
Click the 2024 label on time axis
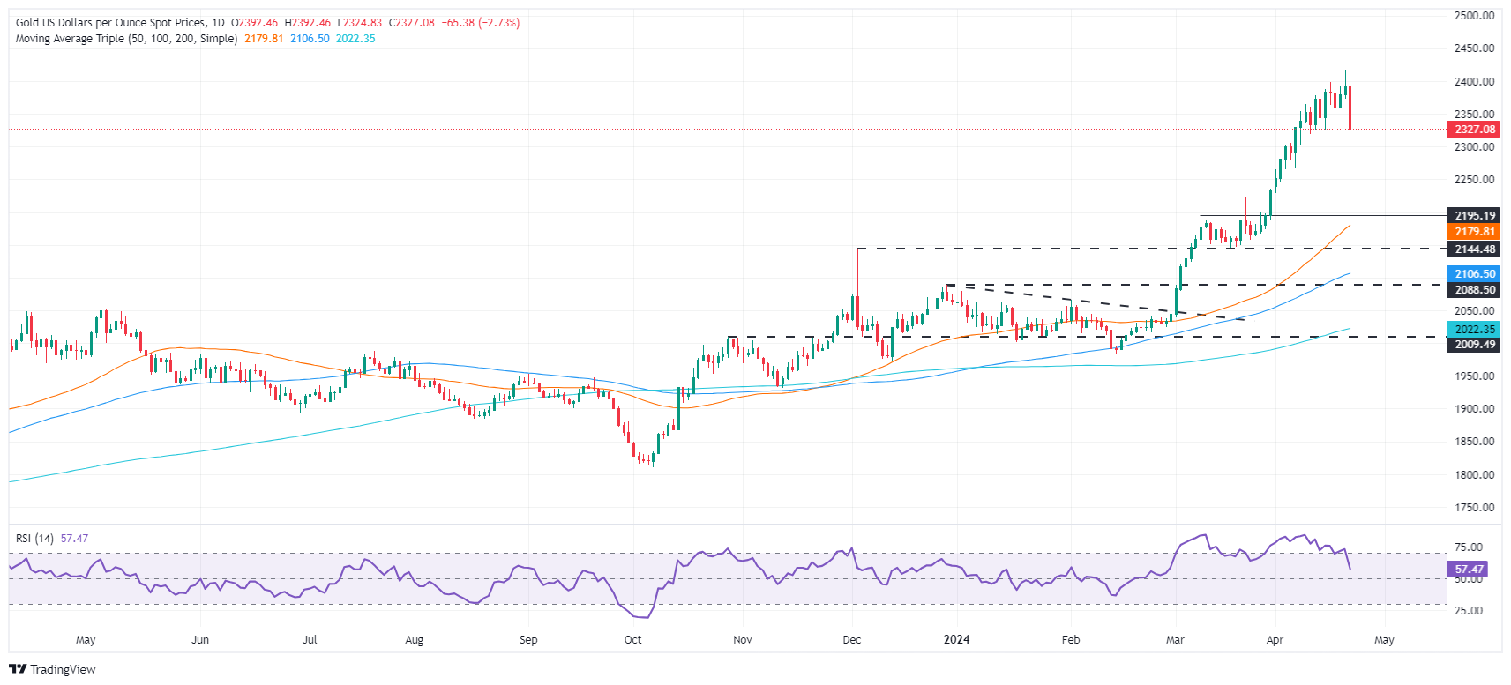(x=956, y=640)
